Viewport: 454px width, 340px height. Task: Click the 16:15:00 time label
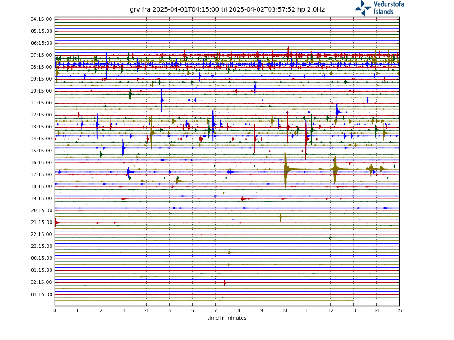(x=41, y=163)
